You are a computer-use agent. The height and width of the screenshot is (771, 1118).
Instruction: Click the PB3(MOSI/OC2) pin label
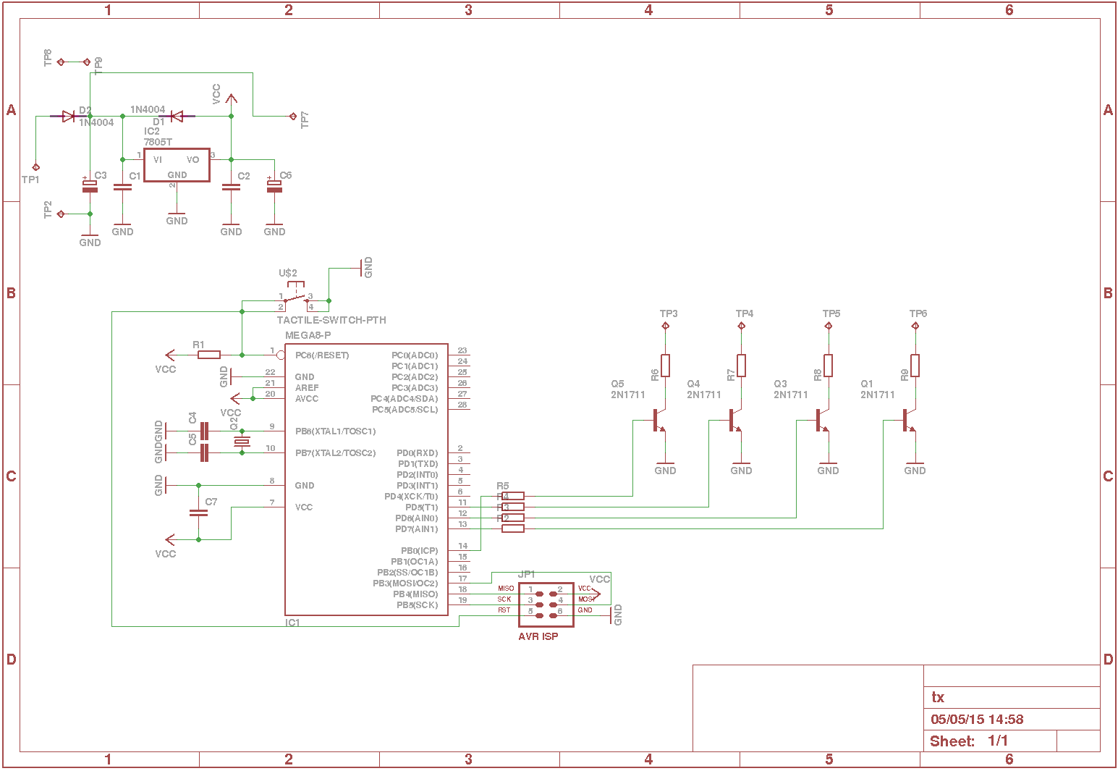[405, 583]
